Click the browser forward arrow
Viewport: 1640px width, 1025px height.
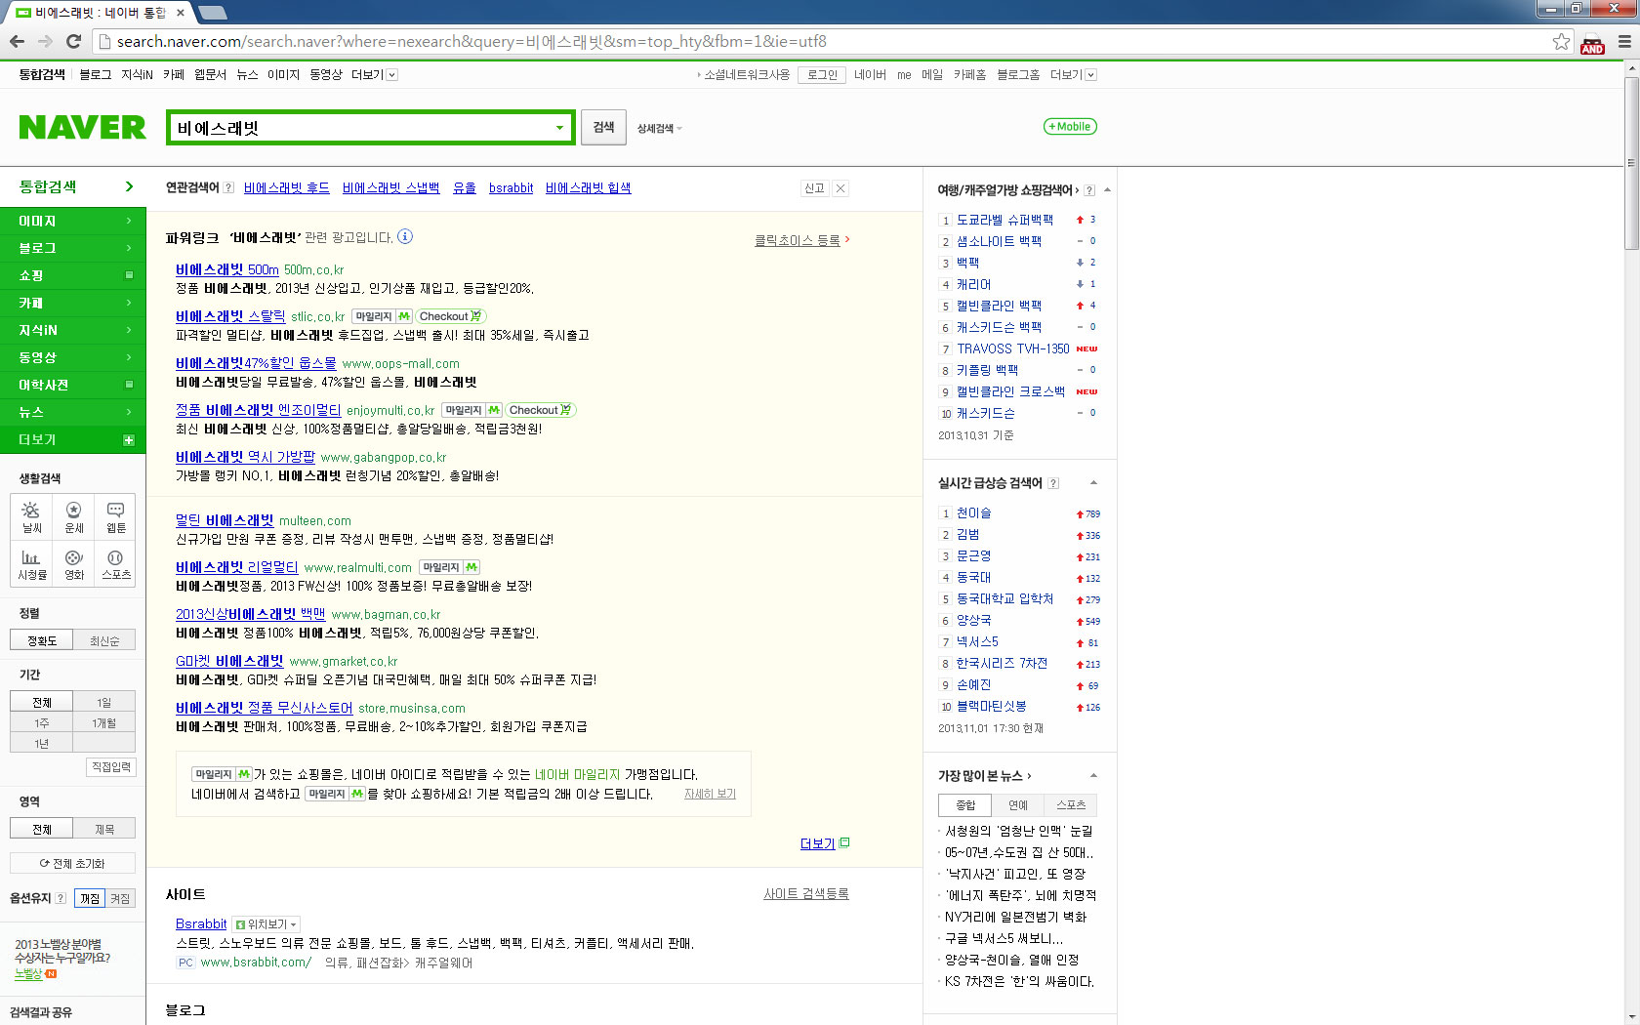(x=45, y=41)
